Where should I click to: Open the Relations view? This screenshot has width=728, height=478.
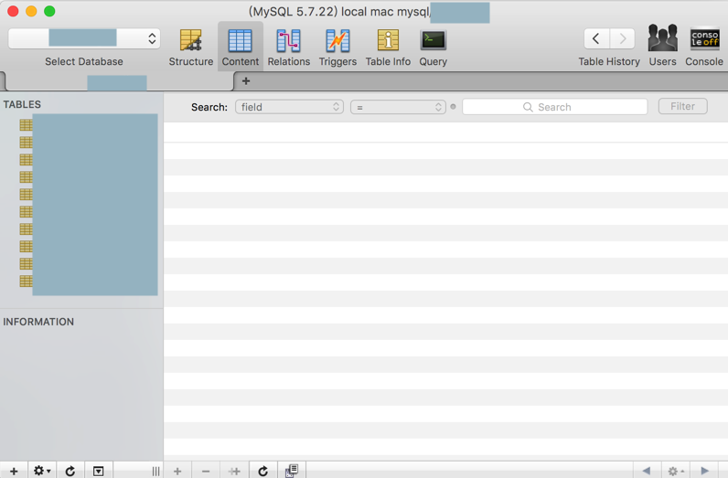pos(288,47)
